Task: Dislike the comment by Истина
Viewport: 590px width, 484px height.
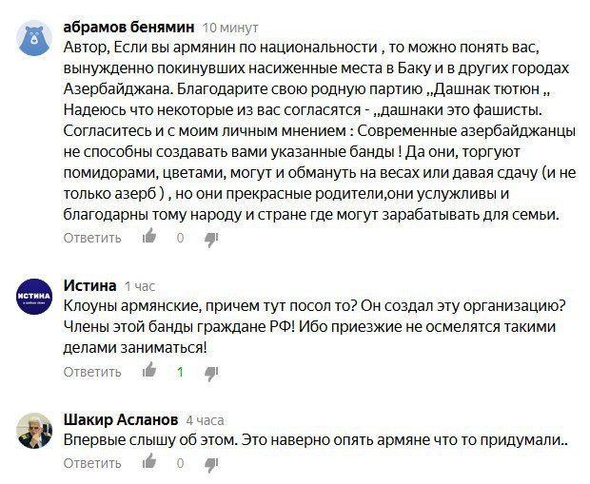Action: coord(211,372)
